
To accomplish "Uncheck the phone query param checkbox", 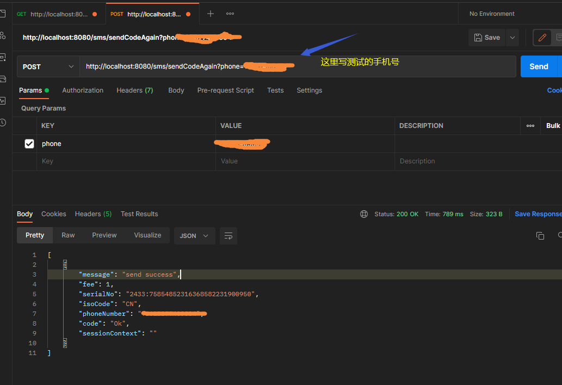I will click(29, 144).
